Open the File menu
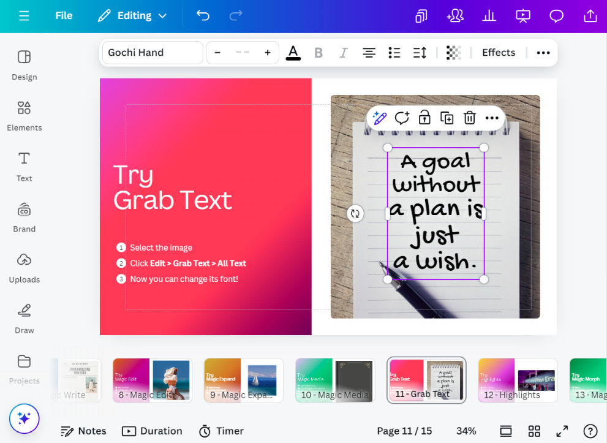Viewport: 607px width, 443px height. coord(64,16)
